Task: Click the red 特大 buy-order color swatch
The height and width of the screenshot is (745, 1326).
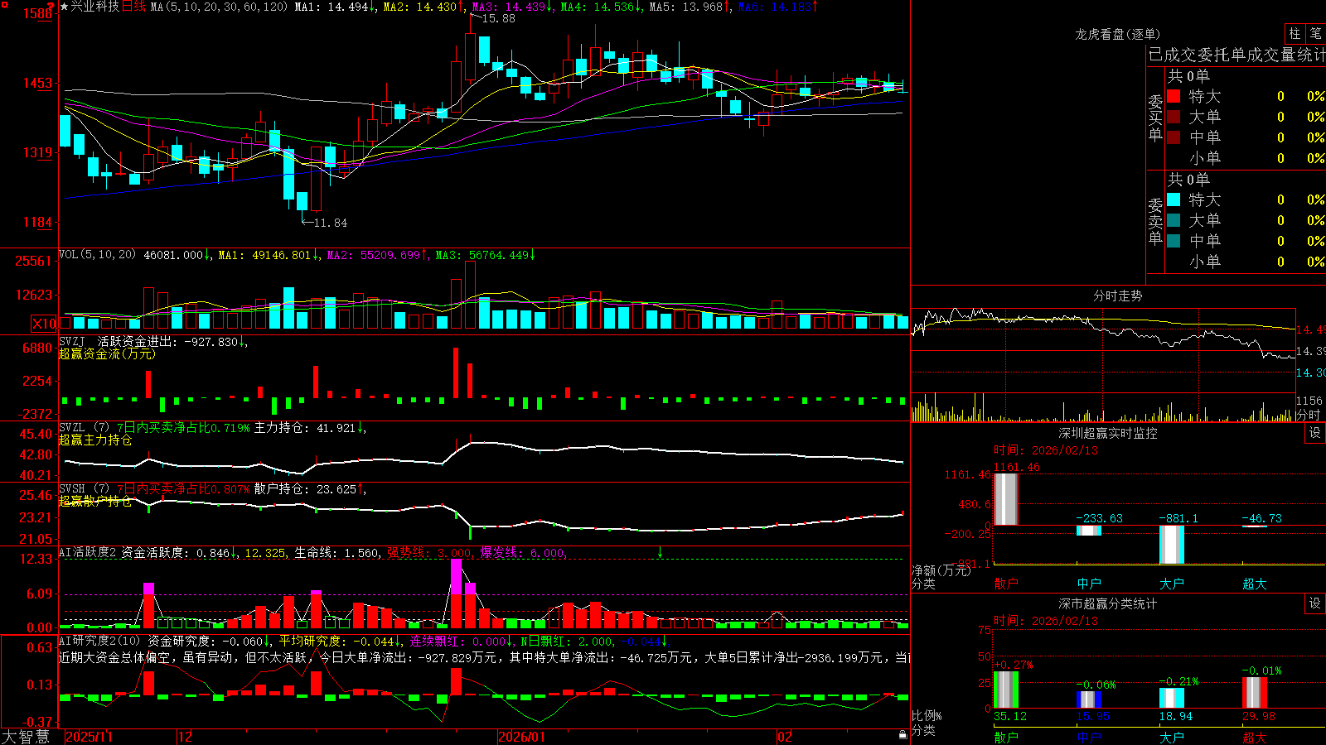Action: click(1174, 96)
